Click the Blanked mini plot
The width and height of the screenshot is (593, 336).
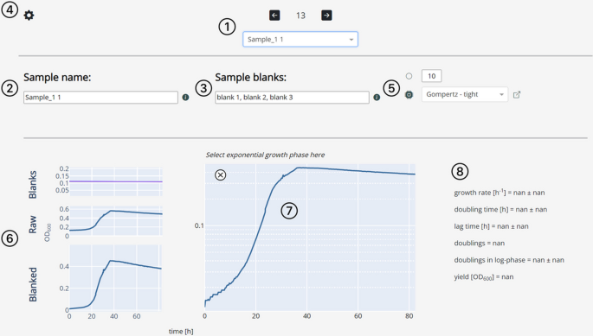[x=116, y=277]
